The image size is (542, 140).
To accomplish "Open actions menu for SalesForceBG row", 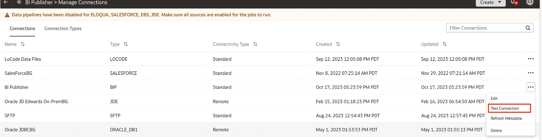I will tap(530, 73).
